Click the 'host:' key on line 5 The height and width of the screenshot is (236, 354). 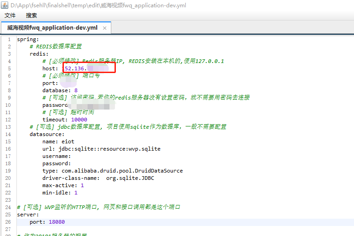tap(50, 68)
